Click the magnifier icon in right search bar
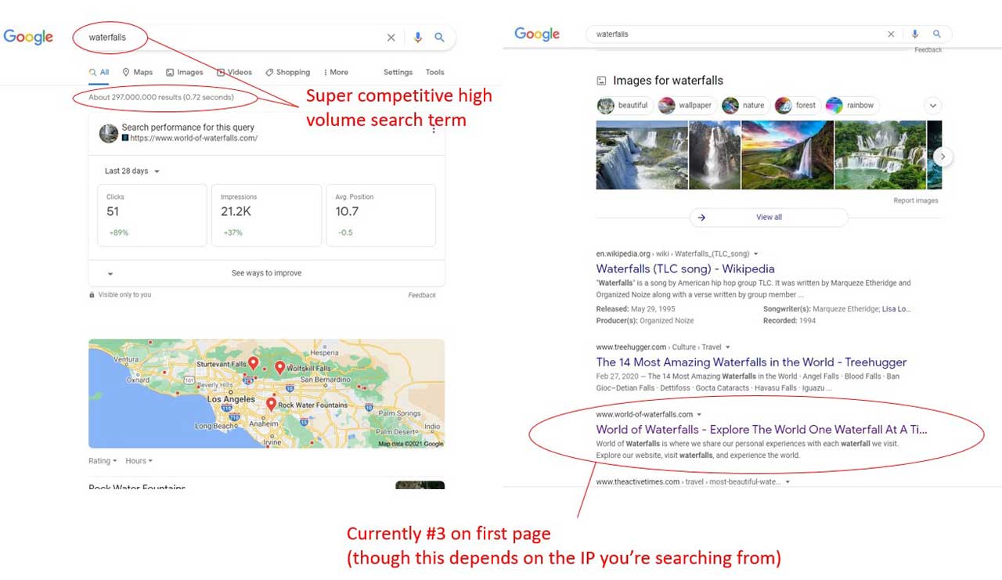 pyautogui.click(x=937, y=34)
